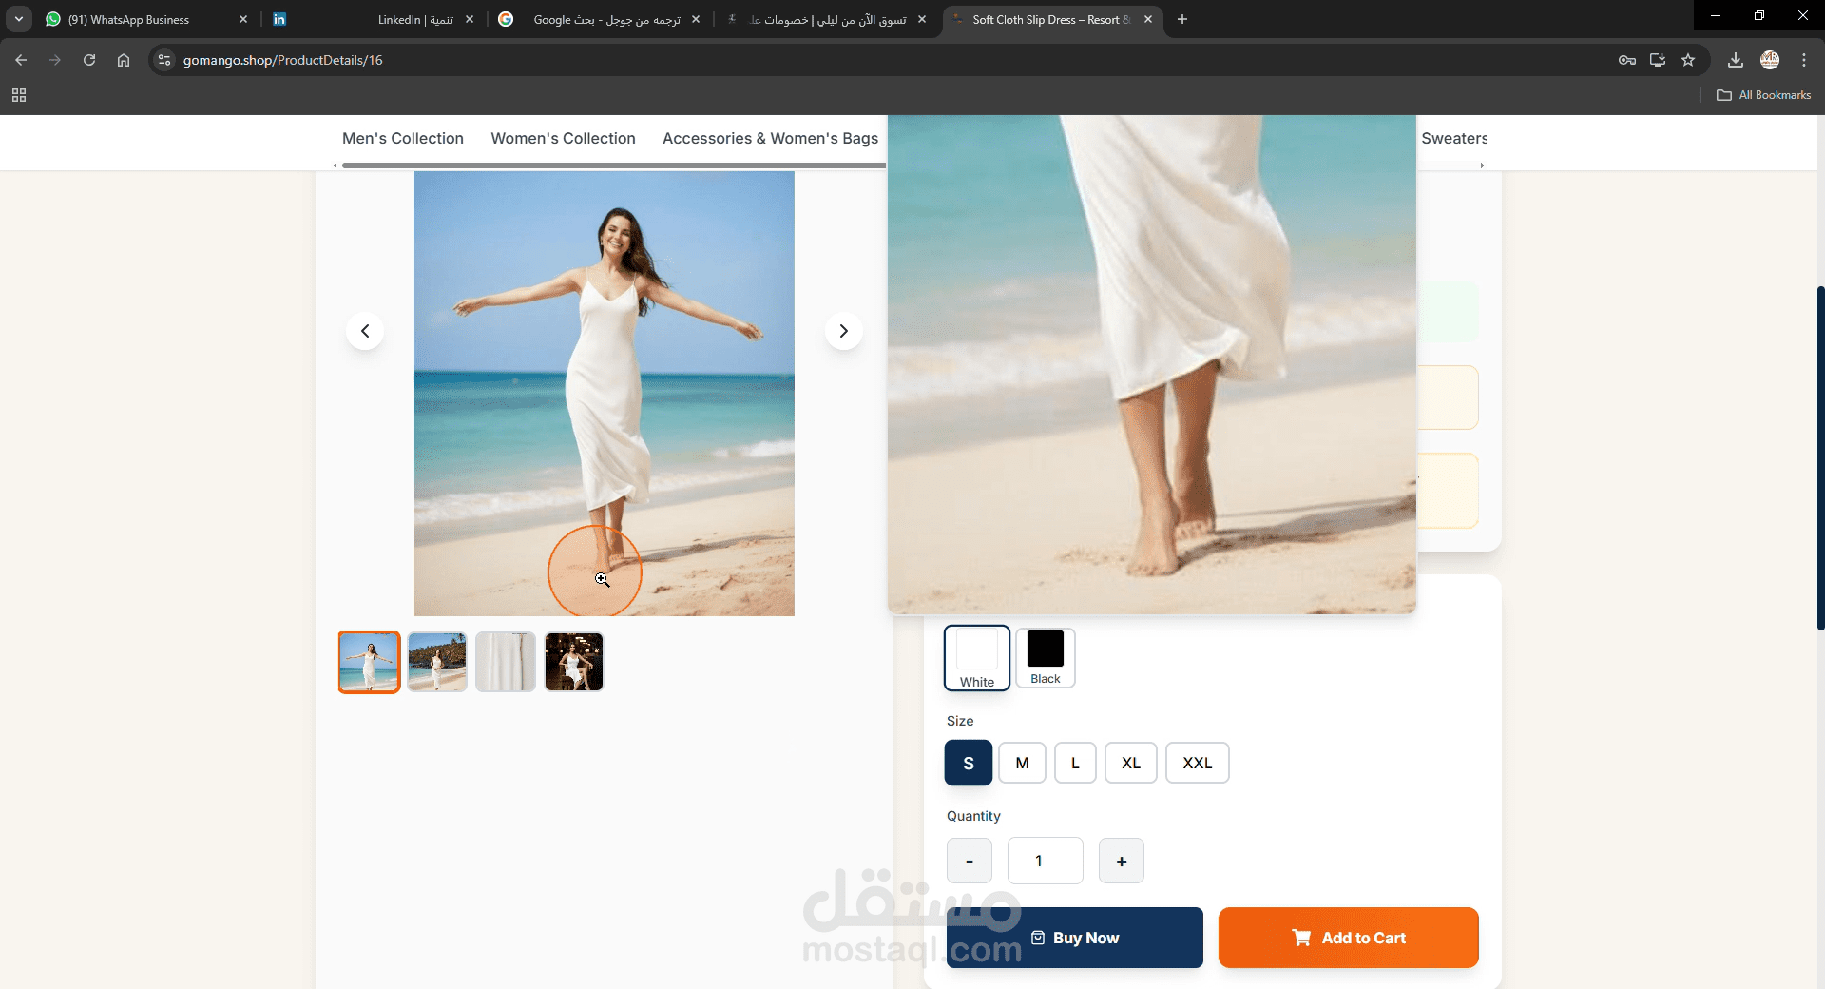Viewport: 1825px width, 989px height.
Task: View site information icon in address bar
Action: [164, 60]
